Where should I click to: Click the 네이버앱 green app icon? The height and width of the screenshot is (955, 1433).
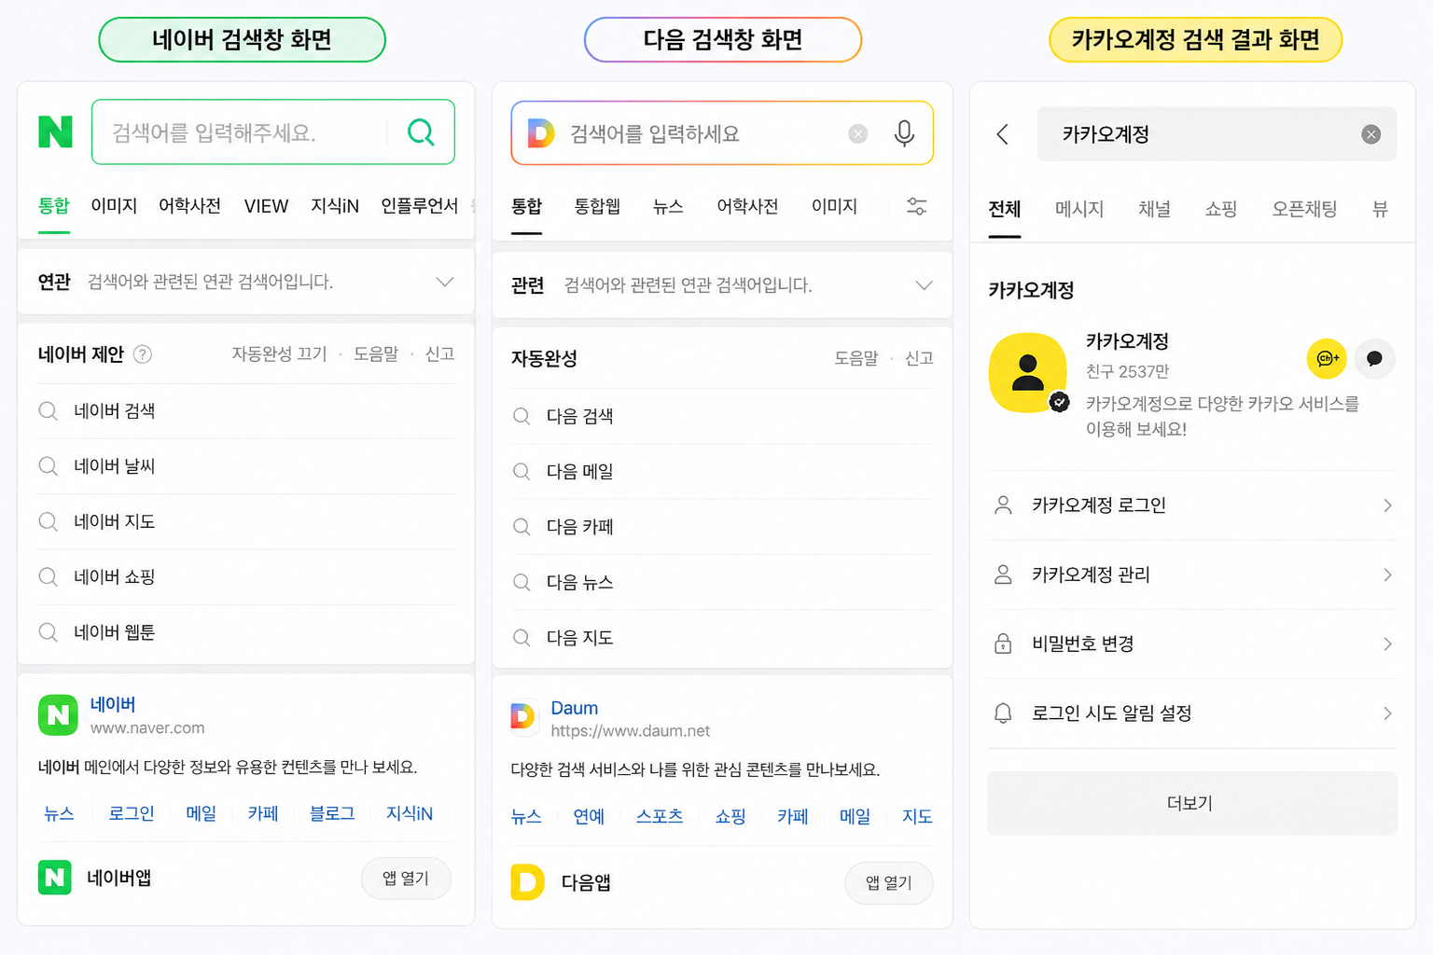point(55,878)
